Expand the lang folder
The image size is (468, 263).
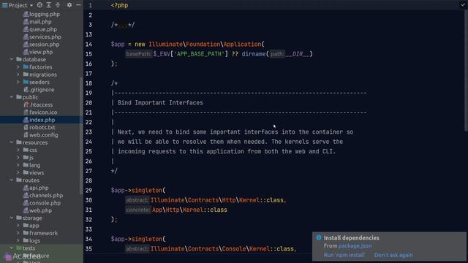[x=18, y=165]
